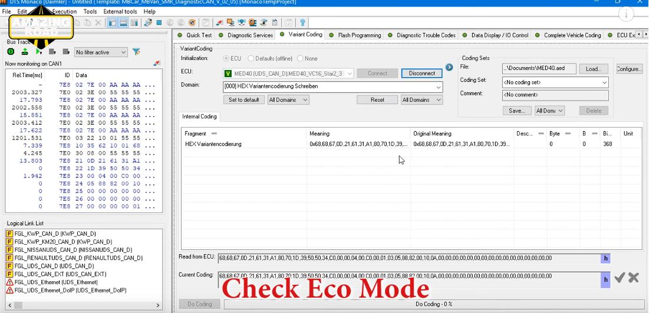Click the third layout columns toolbar icon
The width and height of the screenshot is (649, 313).
point(134,23)
